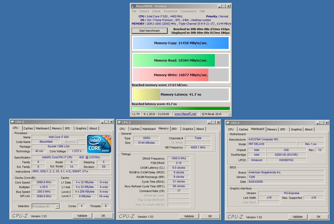Screen dimensions: 334x224
Task: Click the Memory-Latency result bar
Action: coord(181,95)
